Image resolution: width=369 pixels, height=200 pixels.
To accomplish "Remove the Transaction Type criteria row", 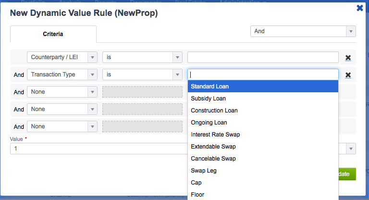I will coord(348,75).
